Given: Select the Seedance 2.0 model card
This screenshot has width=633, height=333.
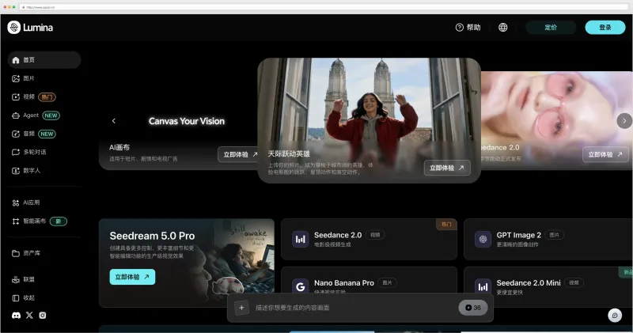Looking at the screenshot, I should click(x=369, y=239).
